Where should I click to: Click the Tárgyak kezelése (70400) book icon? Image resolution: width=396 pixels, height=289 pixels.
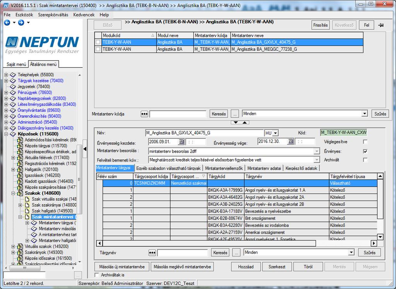coord(13,81)
